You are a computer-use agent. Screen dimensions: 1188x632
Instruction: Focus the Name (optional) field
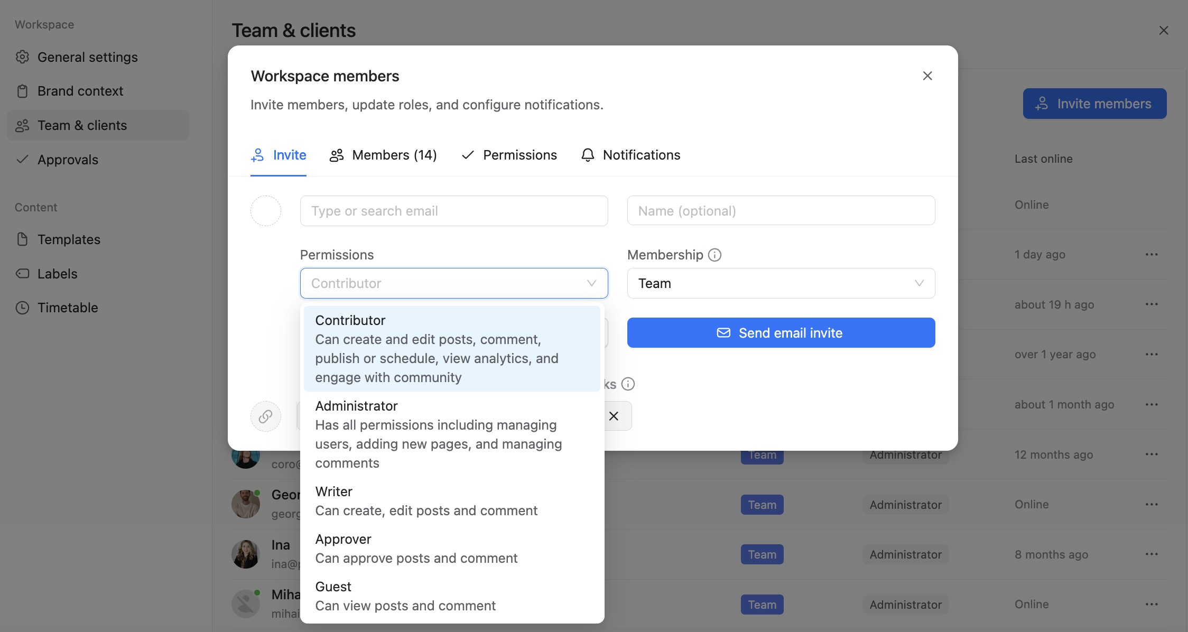(781, 210)
